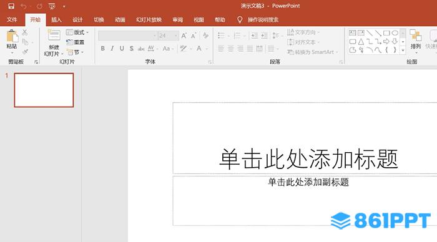Click the 重置 button
The width and height of the screenshot is (437, 242).
[76, 42]
